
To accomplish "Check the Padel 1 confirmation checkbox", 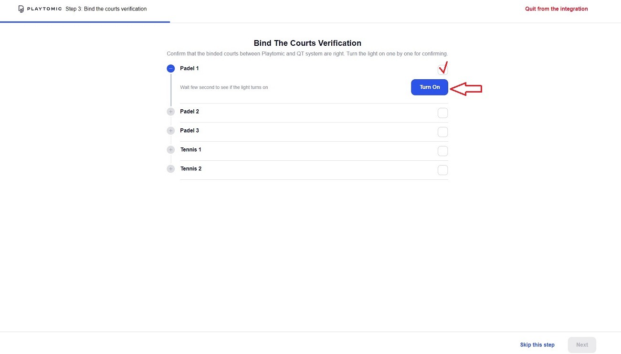I will [442, 70].
